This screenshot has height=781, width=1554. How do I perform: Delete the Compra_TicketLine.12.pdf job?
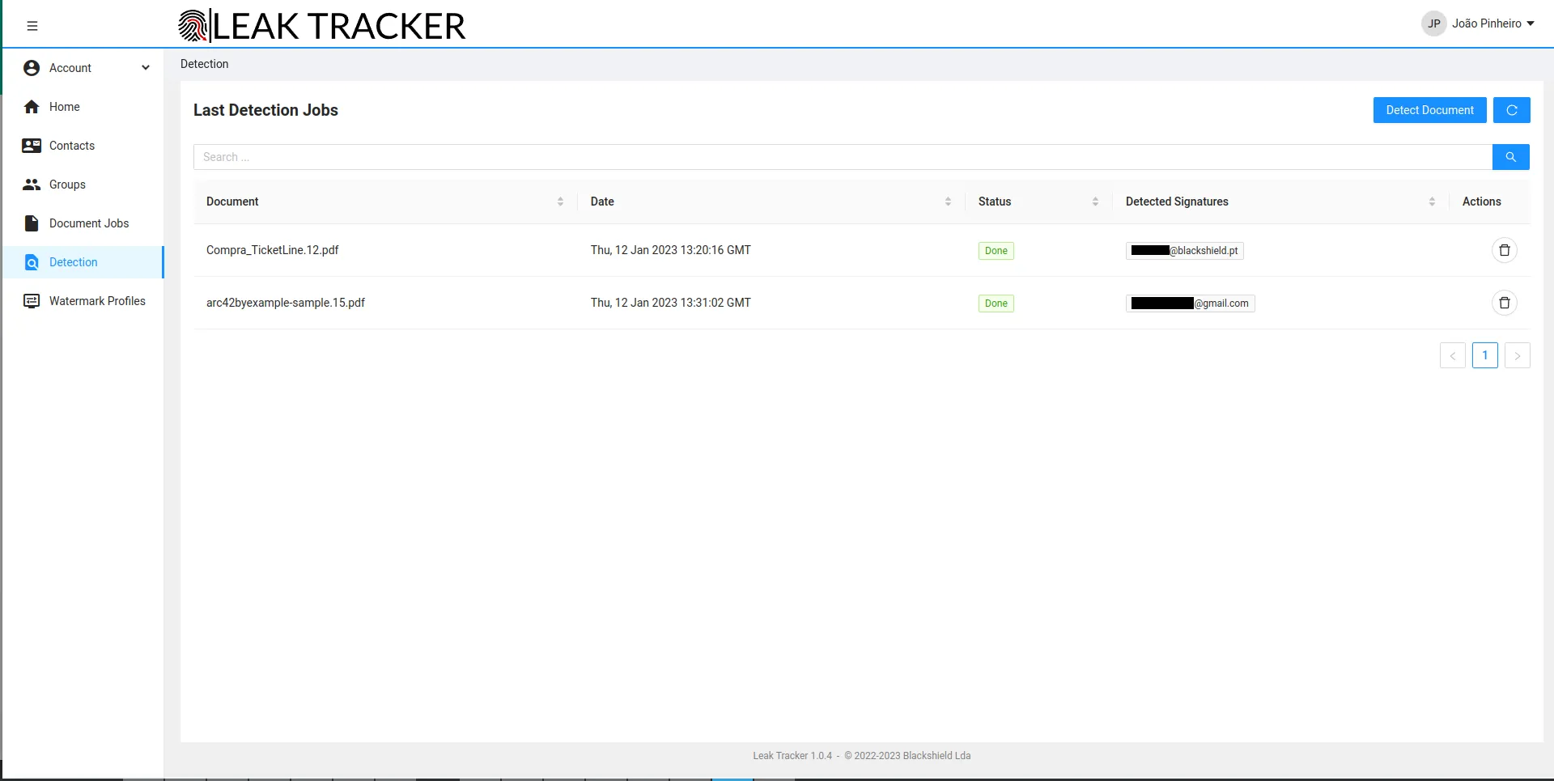(1504, 250)
